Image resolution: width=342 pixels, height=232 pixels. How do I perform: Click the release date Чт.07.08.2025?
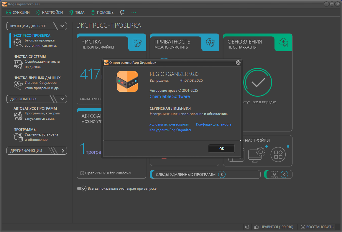pyautogui.click(x=191, y=81)
